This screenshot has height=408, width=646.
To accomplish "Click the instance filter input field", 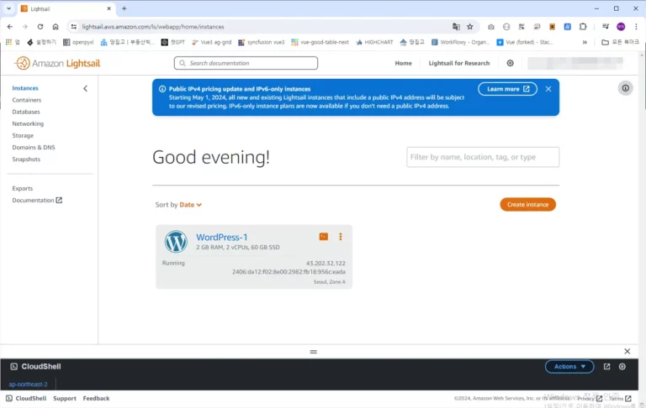I will coord(483,157).
